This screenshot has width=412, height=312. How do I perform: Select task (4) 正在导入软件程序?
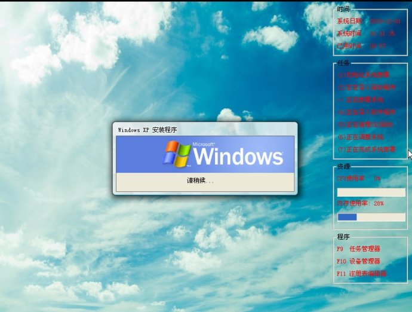[x=367, y=112]
